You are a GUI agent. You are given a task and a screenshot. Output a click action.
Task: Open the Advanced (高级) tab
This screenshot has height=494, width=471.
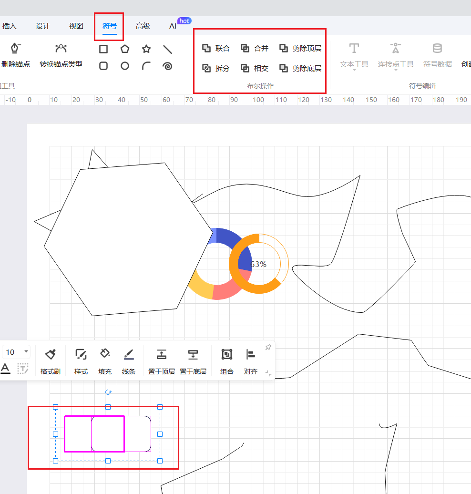(143, 26)
